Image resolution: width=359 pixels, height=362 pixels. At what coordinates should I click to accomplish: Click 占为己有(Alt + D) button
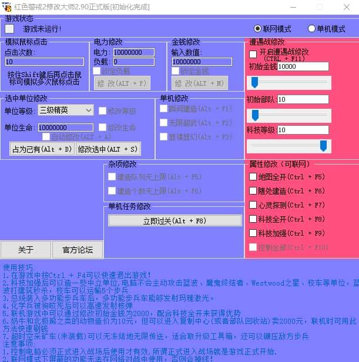(42, 149)
